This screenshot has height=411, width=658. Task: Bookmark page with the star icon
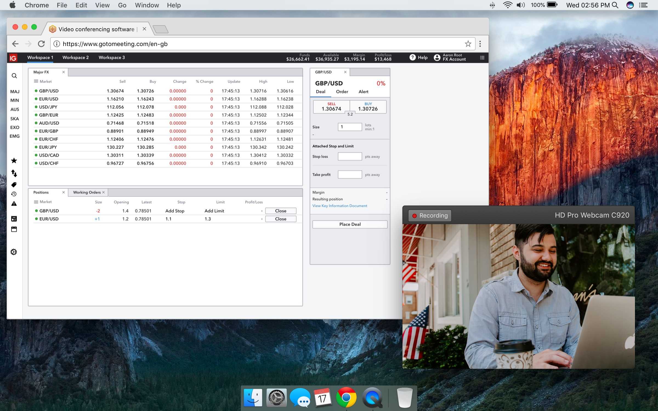coord(468,44)
